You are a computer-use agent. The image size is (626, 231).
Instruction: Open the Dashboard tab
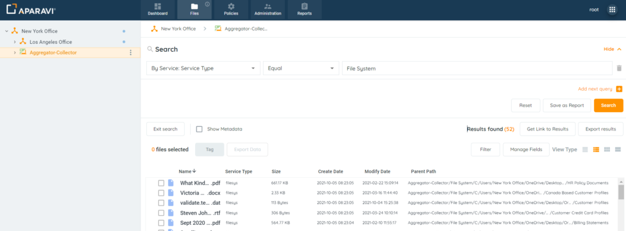click(x=158, y=10)
